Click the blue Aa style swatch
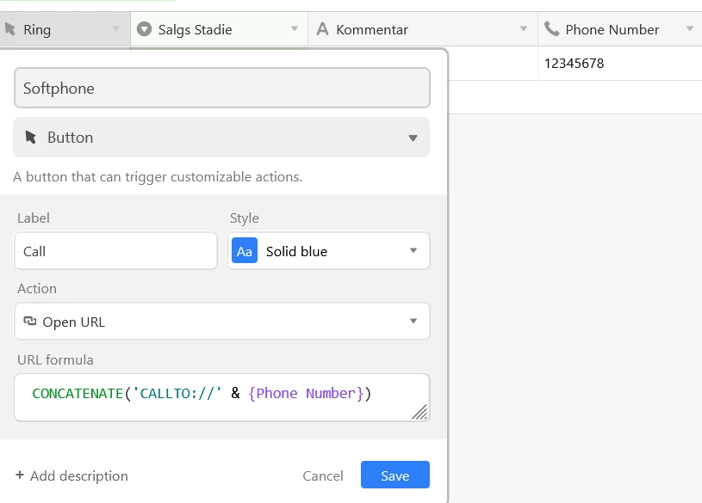 pos(245,251)
